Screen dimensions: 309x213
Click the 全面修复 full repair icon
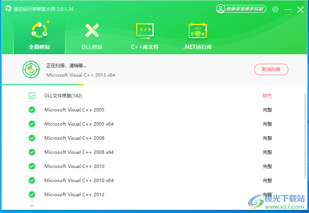39,30
